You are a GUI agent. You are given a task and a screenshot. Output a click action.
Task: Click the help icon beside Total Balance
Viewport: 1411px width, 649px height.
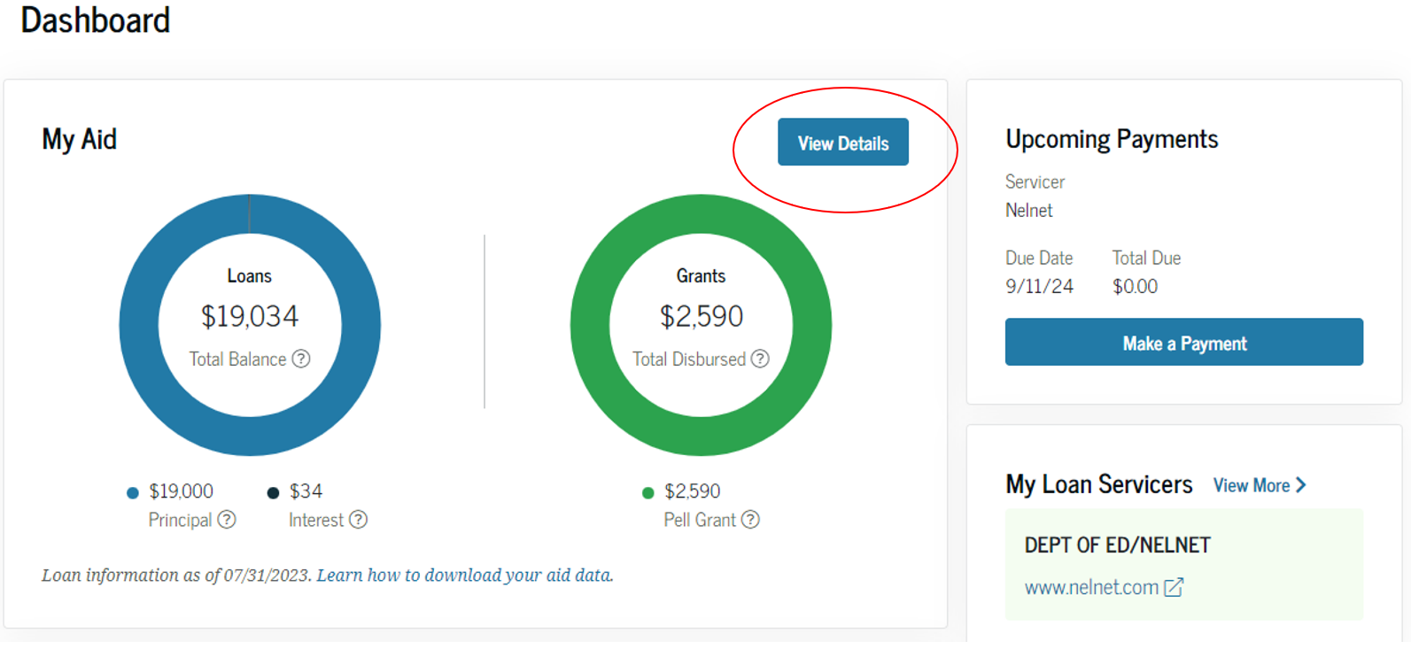click(x=301, y=359)
